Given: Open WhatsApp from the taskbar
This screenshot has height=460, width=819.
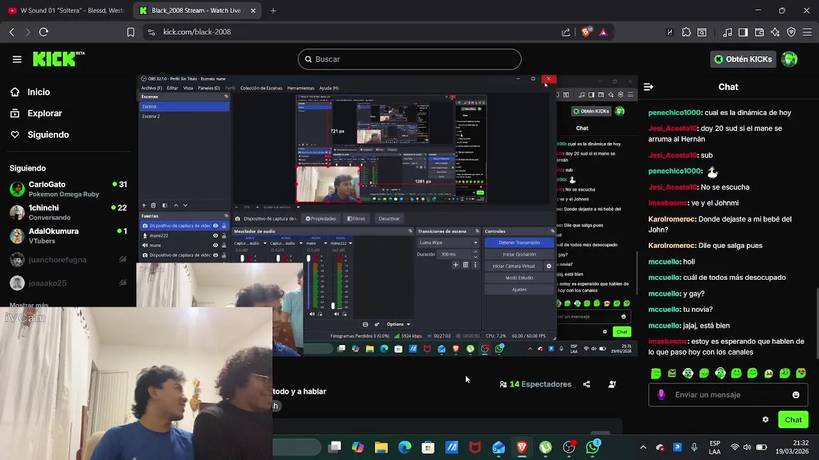Looking at the screenshot, I should [x=592, y=447].
